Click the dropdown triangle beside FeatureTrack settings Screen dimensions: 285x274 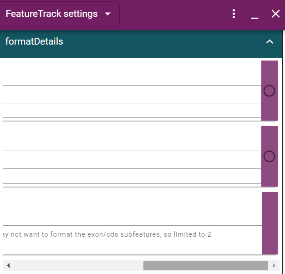(108, 14)
